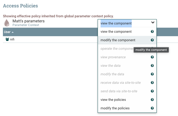Click help icon next to 'modify the data'

pyautogui.click(x=152, y=74)
